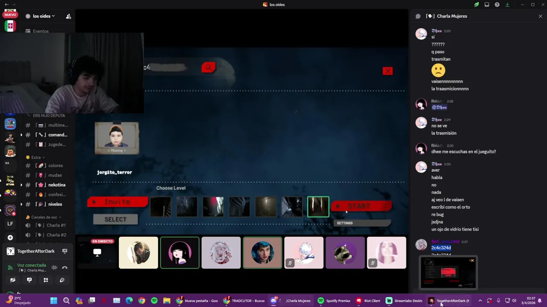Expand the system tray hidden icons chevron
The image size is (547, 307).
(x=480, y=301)
